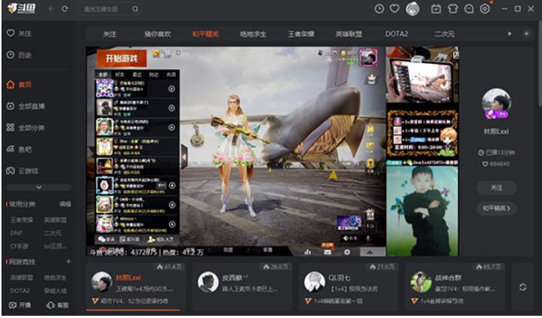Open 关注 in the left sidebar
Image resolution: width=542 pixels, height=318 pixels.
(20, 34)
